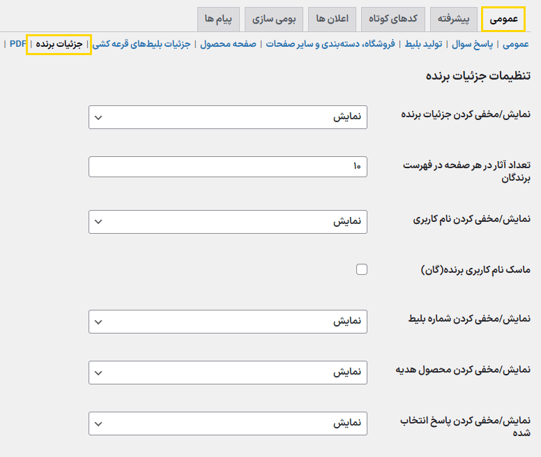Screen dimensions: 541x457
Task: Open the صفحه محصول settings link
Action: 229,44
